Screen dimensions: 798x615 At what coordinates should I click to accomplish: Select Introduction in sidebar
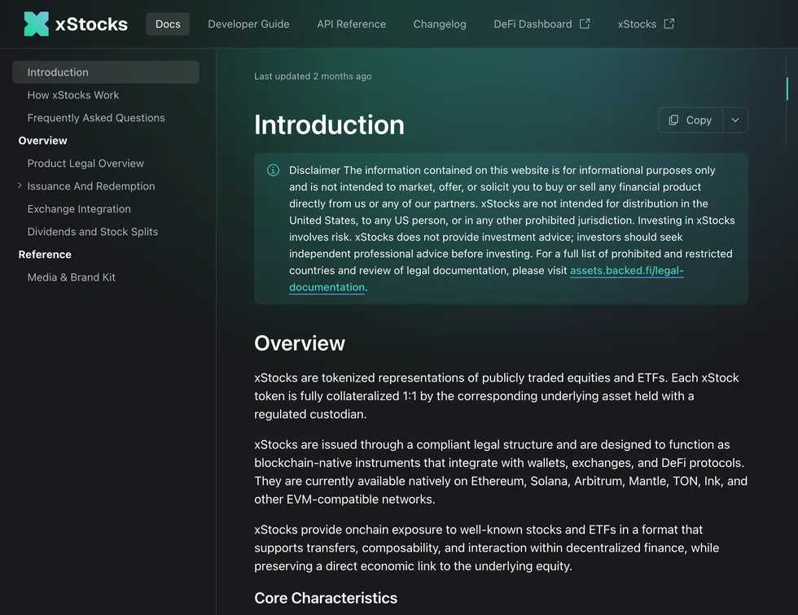click(105, 72)
